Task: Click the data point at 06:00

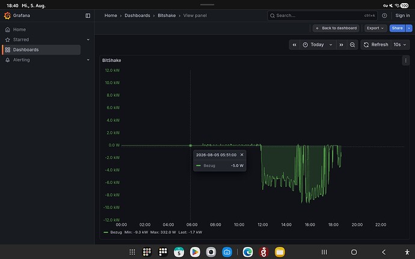Action: coord(190,145)
